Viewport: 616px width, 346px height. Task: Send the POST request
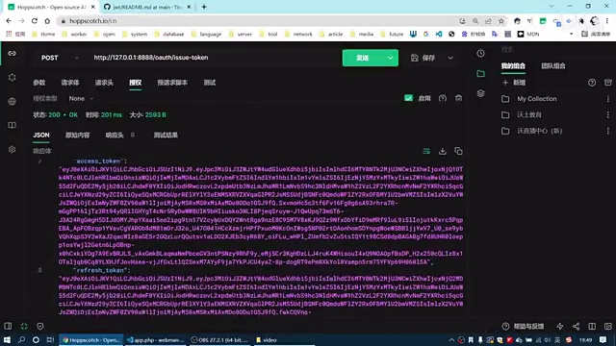click(363, 58)
